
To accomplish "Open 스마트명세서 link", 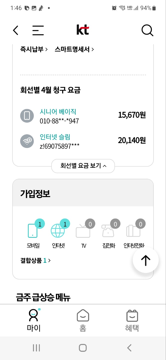I will point(74,49).
